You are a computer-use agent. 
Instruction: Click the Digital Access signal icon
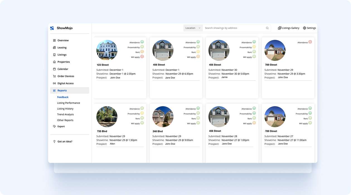click(x=54, y=83)
